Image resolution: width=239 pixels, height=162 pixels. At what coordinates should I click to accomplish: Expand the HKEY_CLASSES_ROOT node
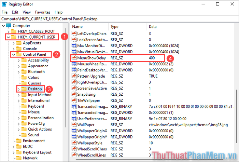9,31
